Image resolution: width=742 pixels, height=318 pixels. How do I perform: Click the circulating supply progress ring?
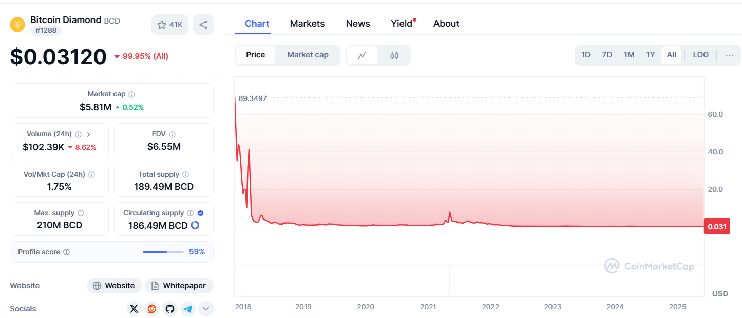(195, 225)
